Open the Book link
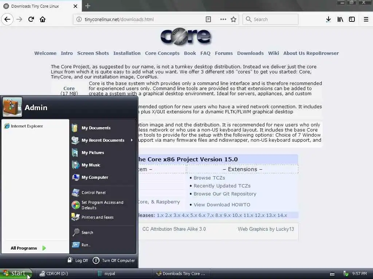The width and height of the screenshot is (373, 279). click(x=190, y=53)
